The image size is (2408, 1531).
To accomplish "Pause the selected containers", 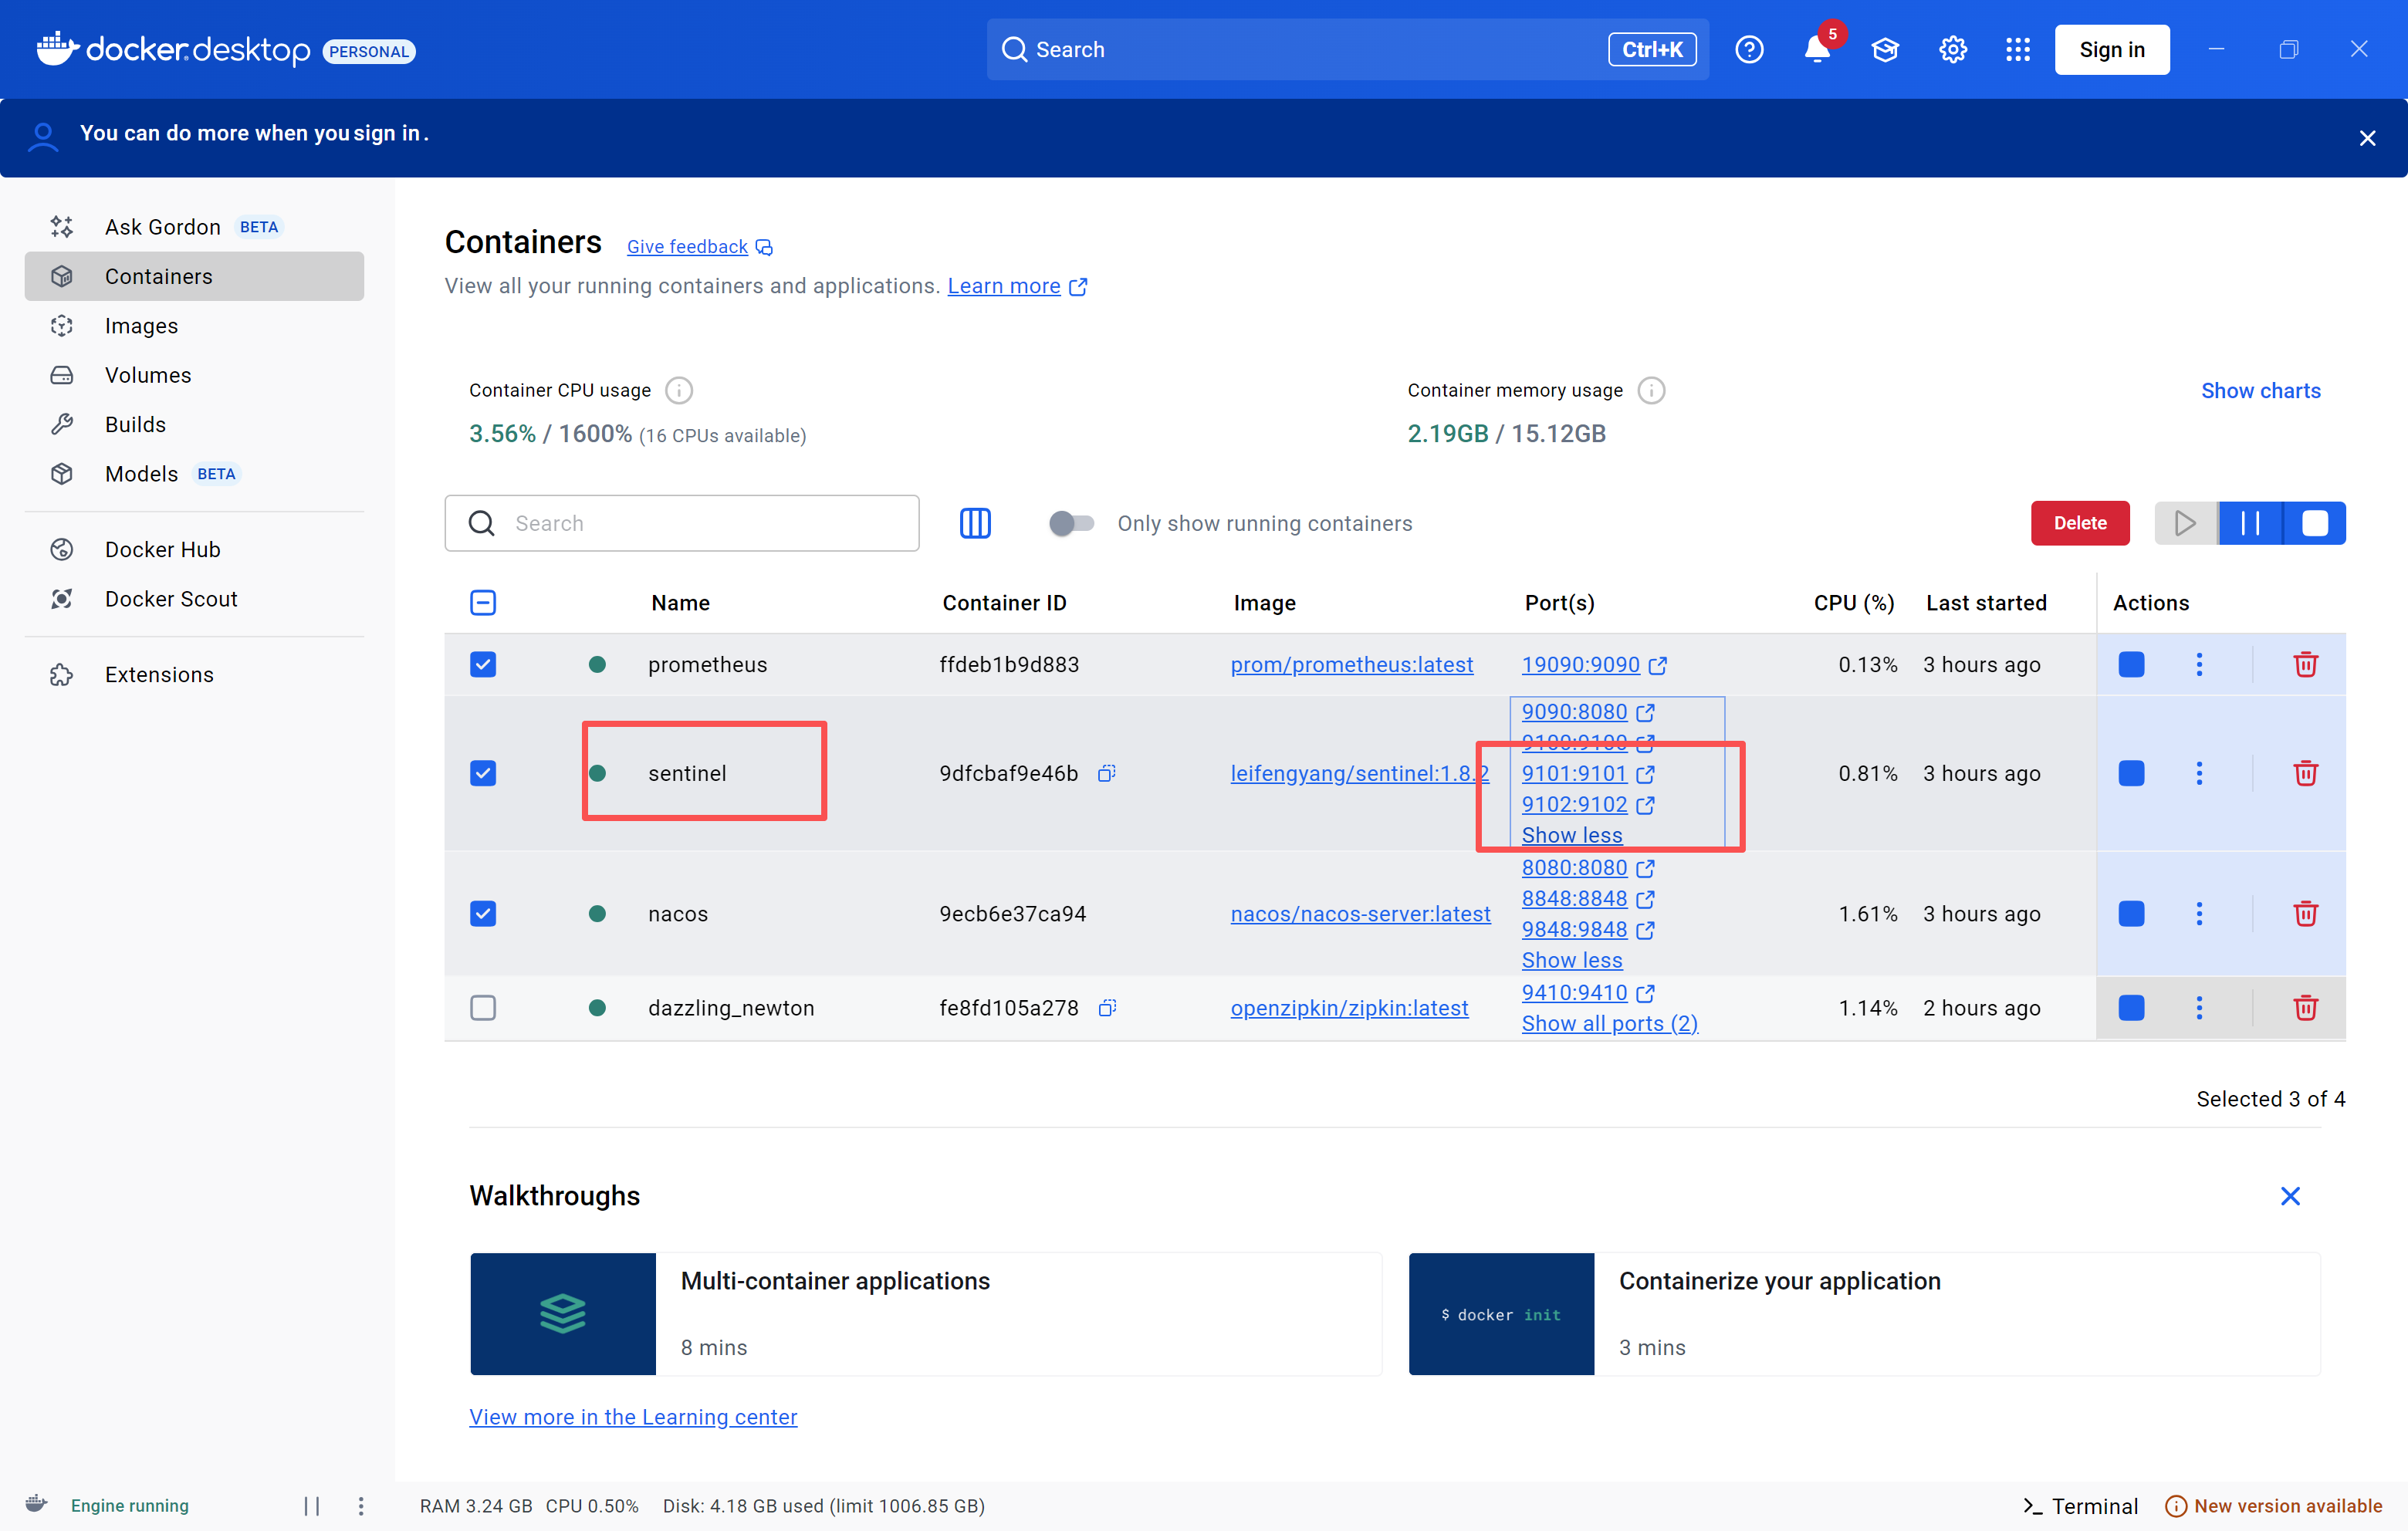I will [2250, 523].
